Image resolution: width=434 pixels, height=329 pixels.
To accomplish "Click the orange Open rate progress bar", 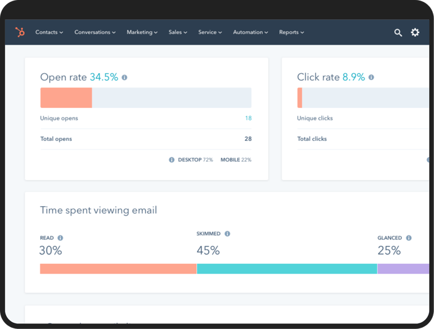I will click(66, 98).
